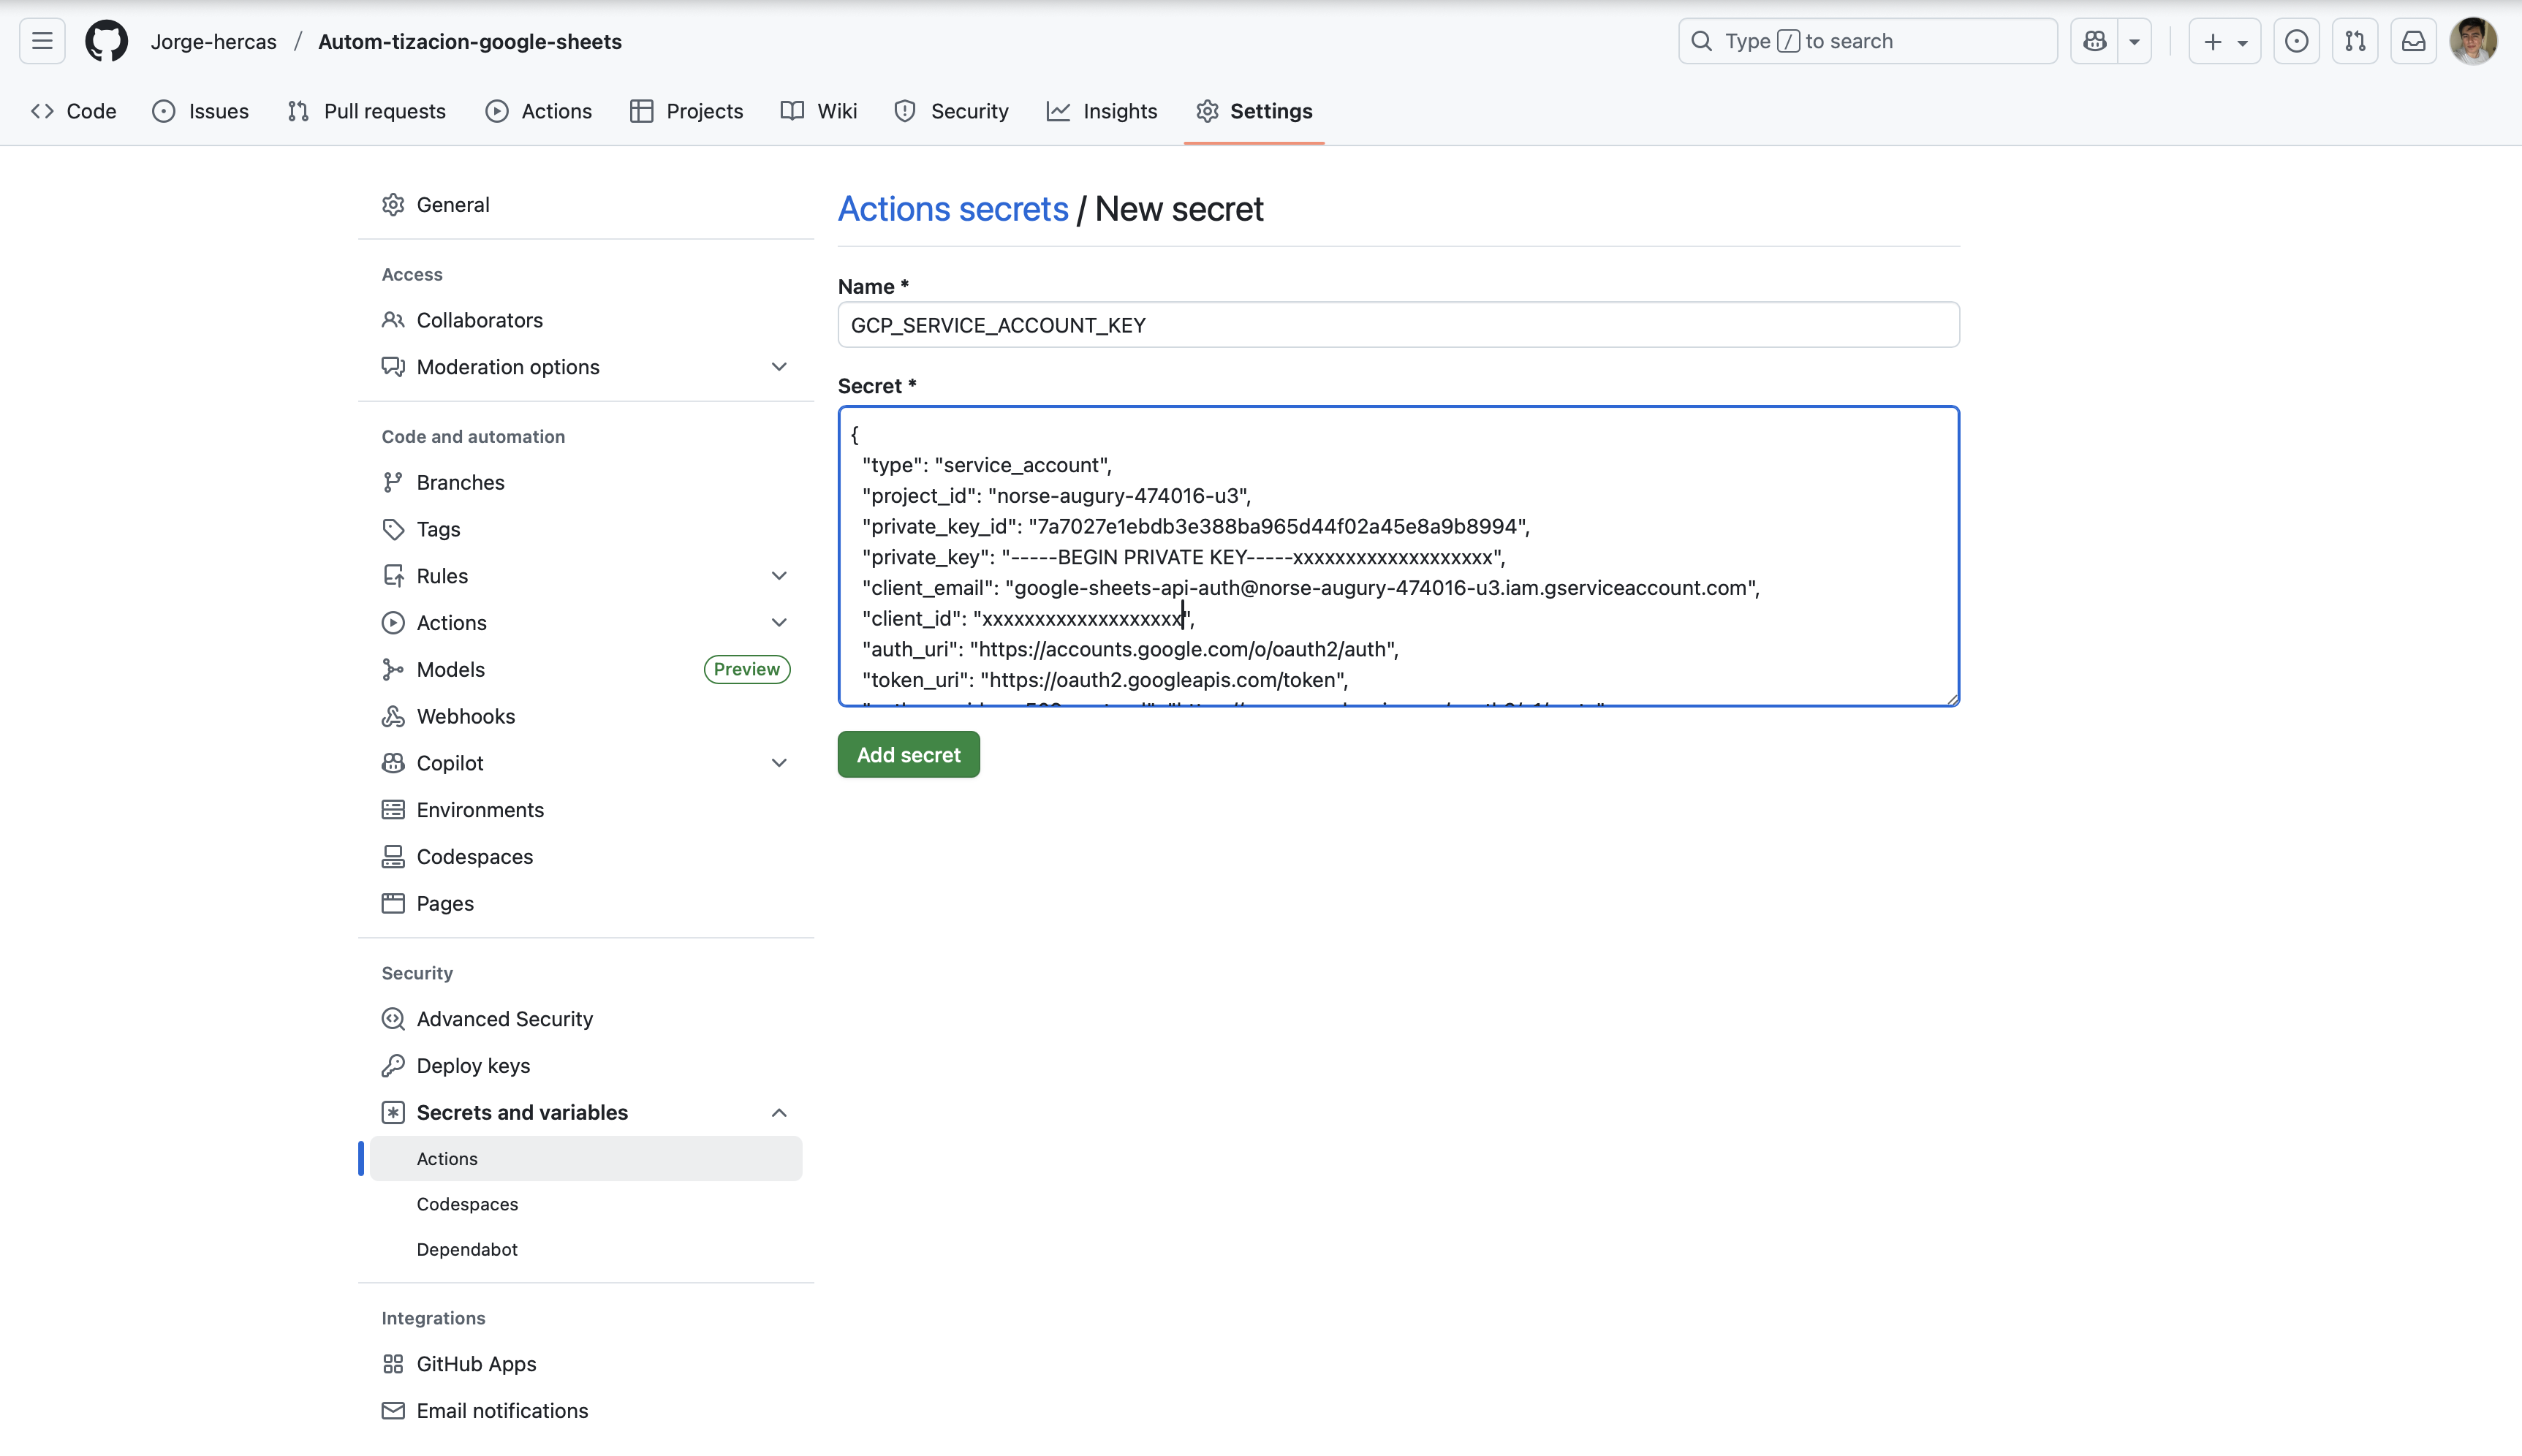Click the GitHub logo home icon

pyautogui.click(x=106, y=41)
